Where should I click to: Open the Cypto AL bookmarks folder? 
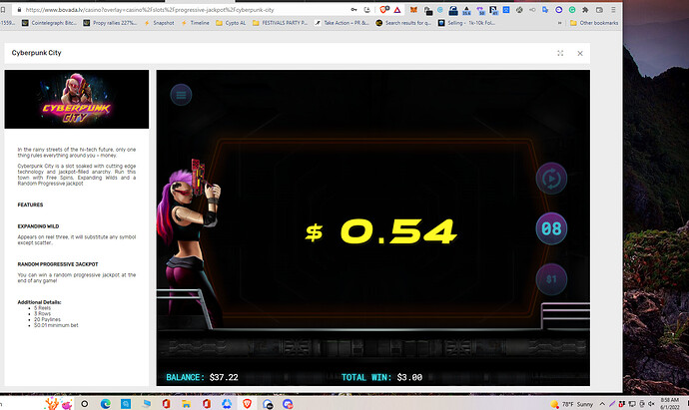(x=231, y=23)
